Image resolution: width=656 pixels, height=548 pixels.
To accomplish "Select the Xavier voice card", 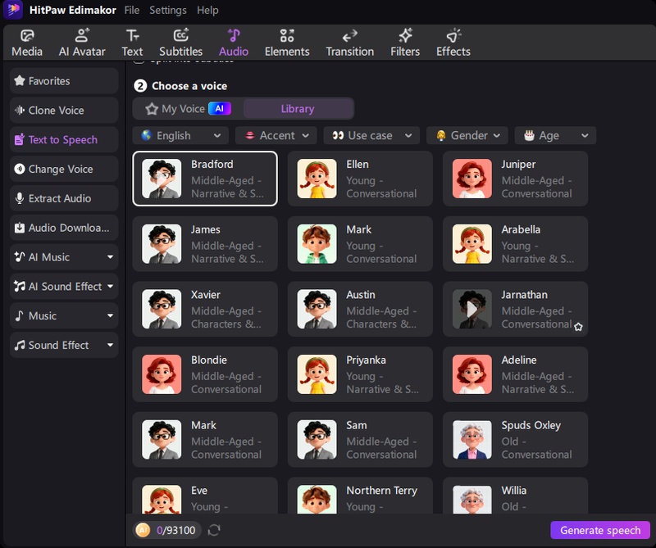I will tap(205, 309).
